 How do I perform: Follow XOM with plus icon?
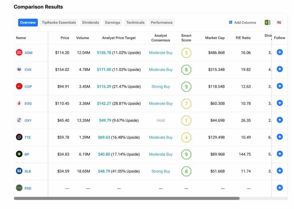click(280, 52)
